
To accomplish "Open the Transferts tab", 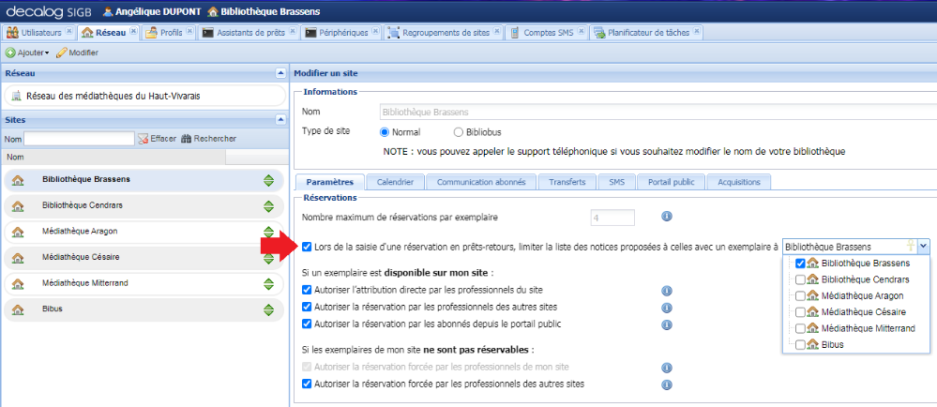I will coord(567,182).
